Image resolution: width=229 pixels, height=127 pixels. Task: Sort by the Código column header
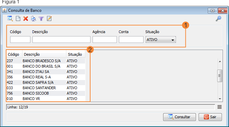[x=14, y=54]
